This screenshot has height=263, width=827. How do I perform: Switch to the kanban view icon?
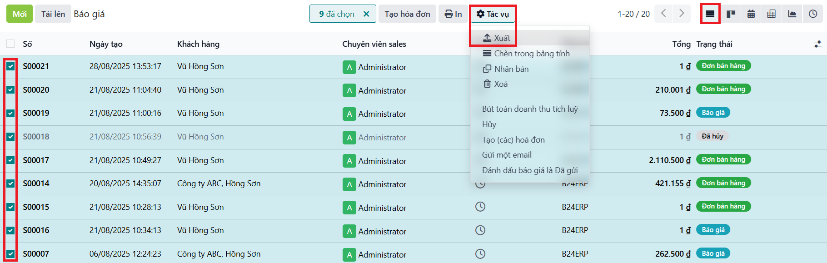coord(731,14)
